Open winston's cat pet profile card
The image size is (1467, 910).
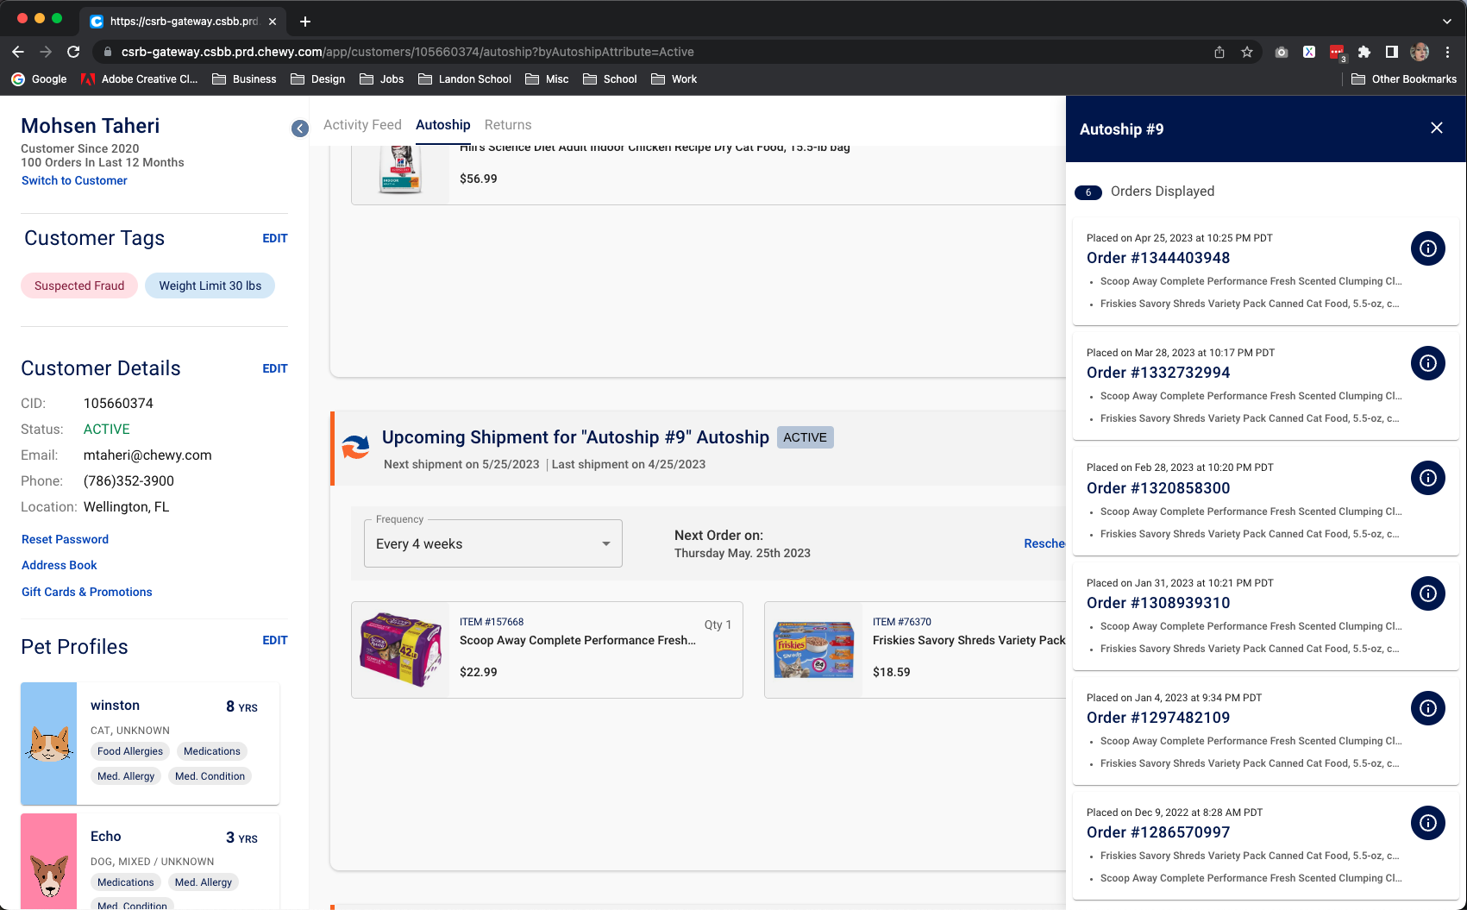coord(150,744)
